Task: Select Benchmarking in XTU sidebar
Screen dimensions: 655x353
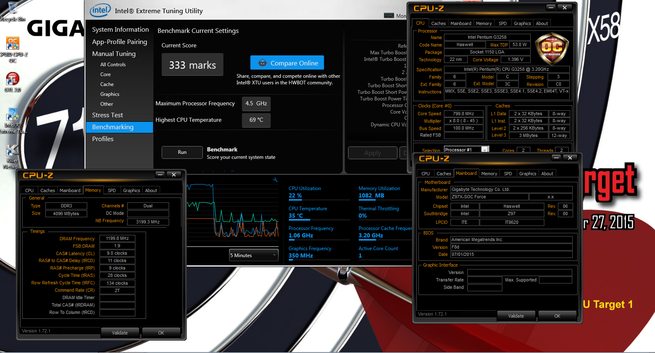Action: click(119, 127)
